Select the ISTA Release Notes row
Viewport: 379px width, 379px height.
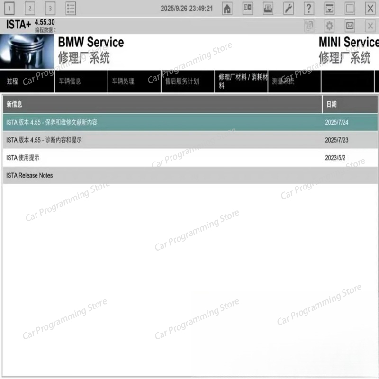(190, 175)
